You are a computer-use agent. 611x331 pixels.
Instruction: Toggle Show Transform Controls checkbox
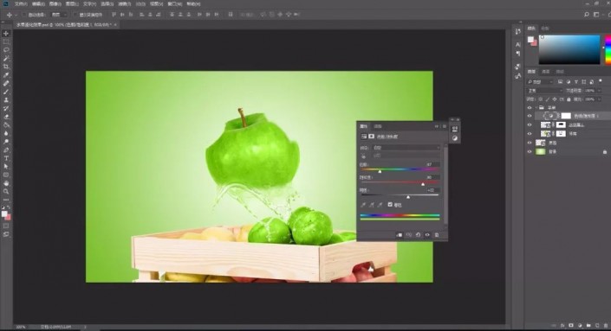pos(75,15)
